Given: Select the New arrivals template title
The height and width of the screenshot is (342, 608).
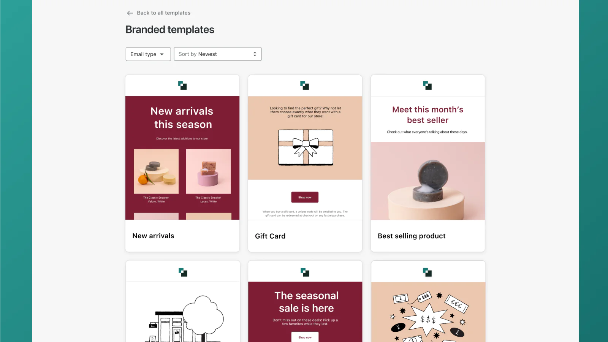Looking at the screenshot, I should point(153,236).
